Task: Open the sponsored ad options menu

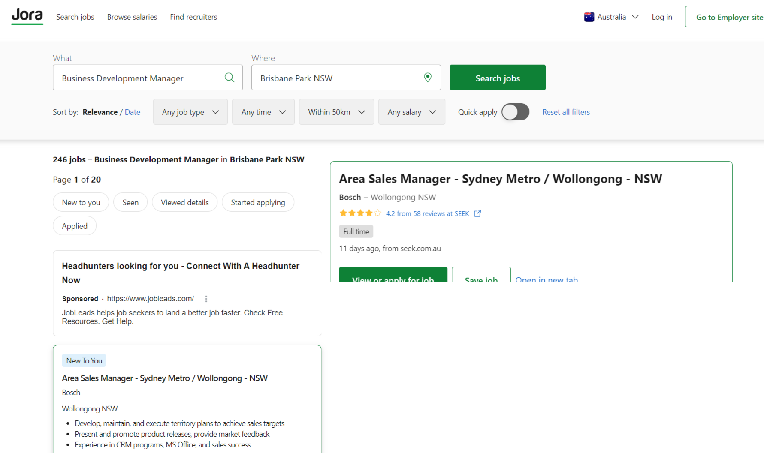Action: (206, 299)
